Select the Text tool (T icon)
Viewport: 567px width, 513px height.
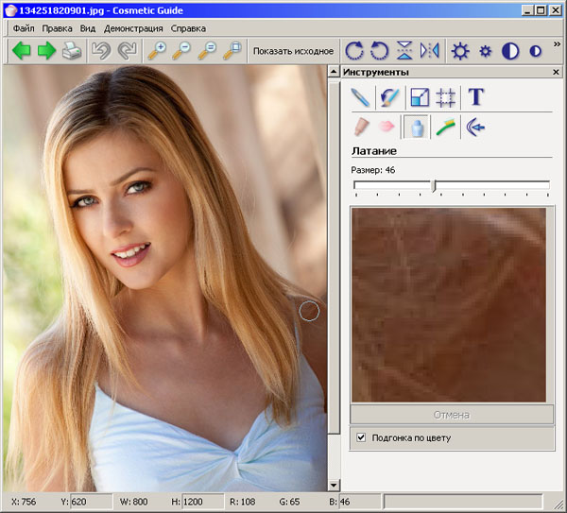coord(476,97)
